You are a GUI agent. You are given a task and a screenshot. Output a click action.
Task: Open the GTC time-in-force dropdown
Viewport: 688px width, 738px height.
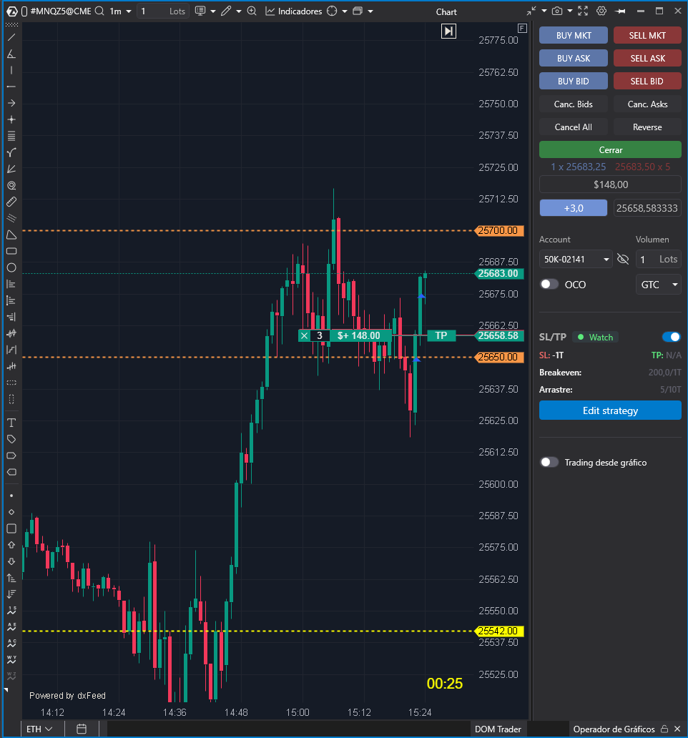click(x=659, y=285)
